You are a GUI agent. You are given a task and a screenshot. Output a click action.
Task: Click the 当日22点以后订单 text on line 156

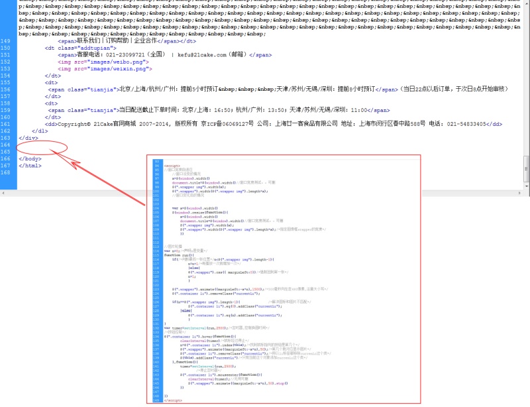(427, 89)
